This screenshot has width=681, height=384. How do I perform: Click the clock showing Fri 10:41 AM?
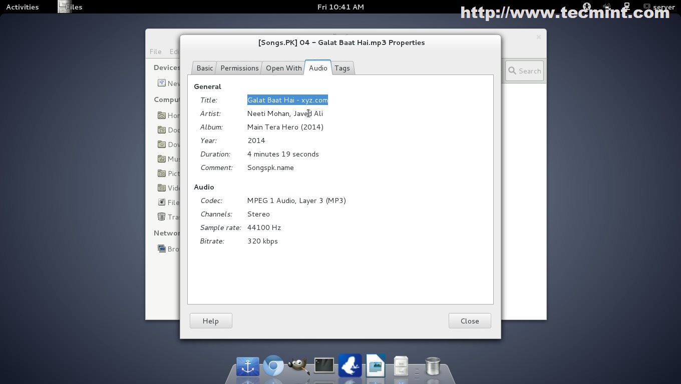click(x=340, y=7)
